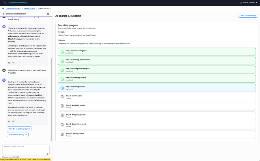The image size is (260, 161).
Task: Click the Step 2 completed checkmark icon
Action: click(x=62, y=61)
